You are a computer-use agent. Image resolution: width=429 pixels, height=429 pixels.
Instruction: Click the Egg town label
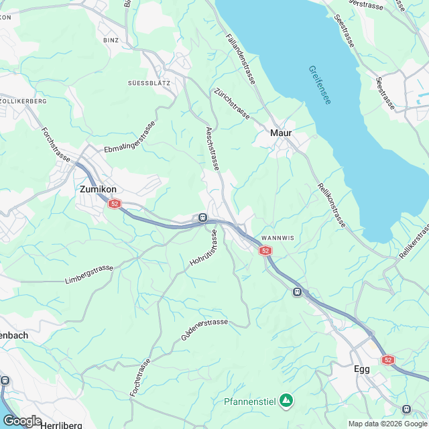pyautogui.click(x=362, y=369)
